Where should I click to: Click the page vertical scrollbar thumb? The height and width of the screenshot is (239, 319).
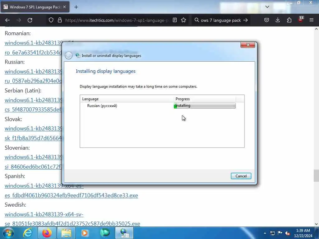point(316,176)
